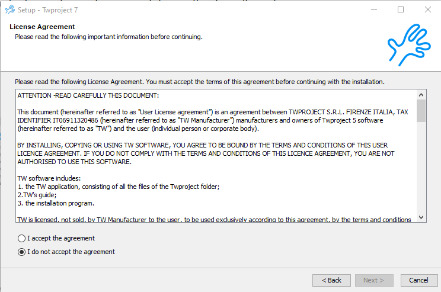
Task: Click the '2.TW's guide;' line in the license
Action: click(x=39, y=195)
